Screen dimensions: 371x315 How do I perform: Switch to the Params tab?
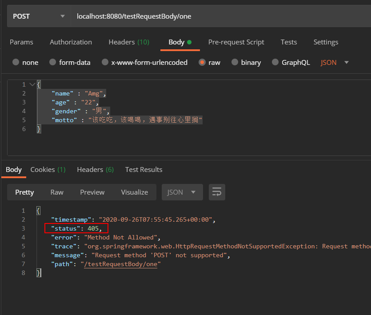pos(21,42)
